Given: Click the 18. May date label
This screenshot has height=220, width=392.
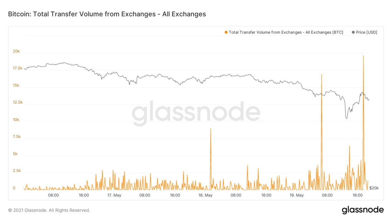Looking at the screenshot, I should [206, 195].
